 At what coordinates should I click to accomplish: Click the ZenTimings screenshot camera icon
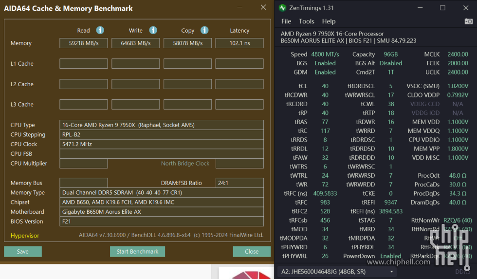[468, 21]
